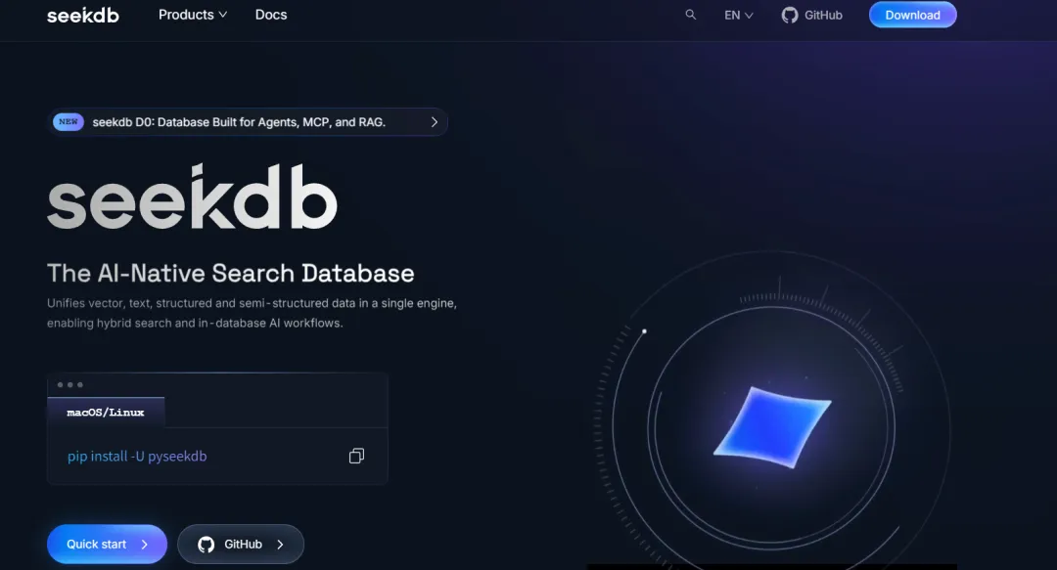This screenshot has width=1057, height=570.
Task: Click arrow chevron on announcement banner
Action: pos(435,122)
